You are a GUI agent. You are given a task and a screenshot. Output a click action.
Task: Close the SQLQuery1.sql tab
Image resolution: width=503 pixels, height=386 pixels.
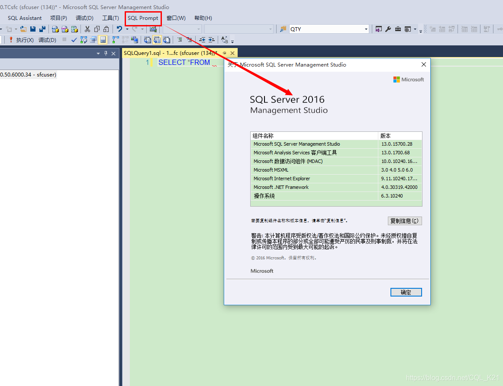point(232,53)
